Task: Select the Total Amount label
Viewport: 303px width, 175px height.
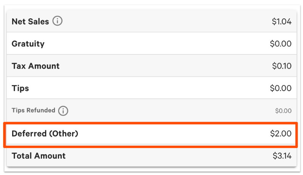Action: 39,156
